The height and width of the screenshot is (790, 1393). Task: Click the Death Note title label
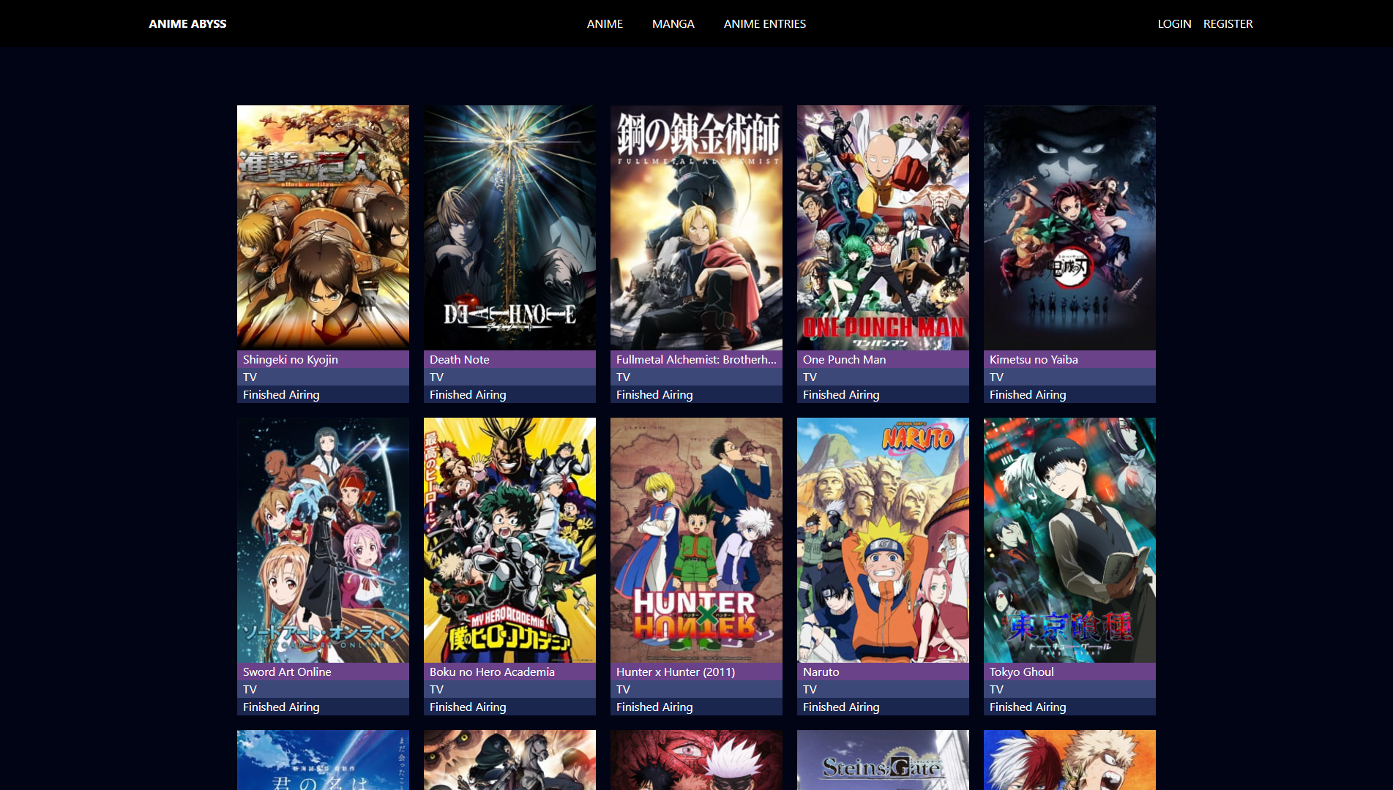tap(460, 359)
